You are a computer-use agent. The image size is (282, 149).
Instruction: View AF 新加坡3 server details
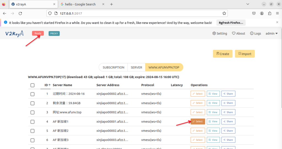[x=213, y=140]
